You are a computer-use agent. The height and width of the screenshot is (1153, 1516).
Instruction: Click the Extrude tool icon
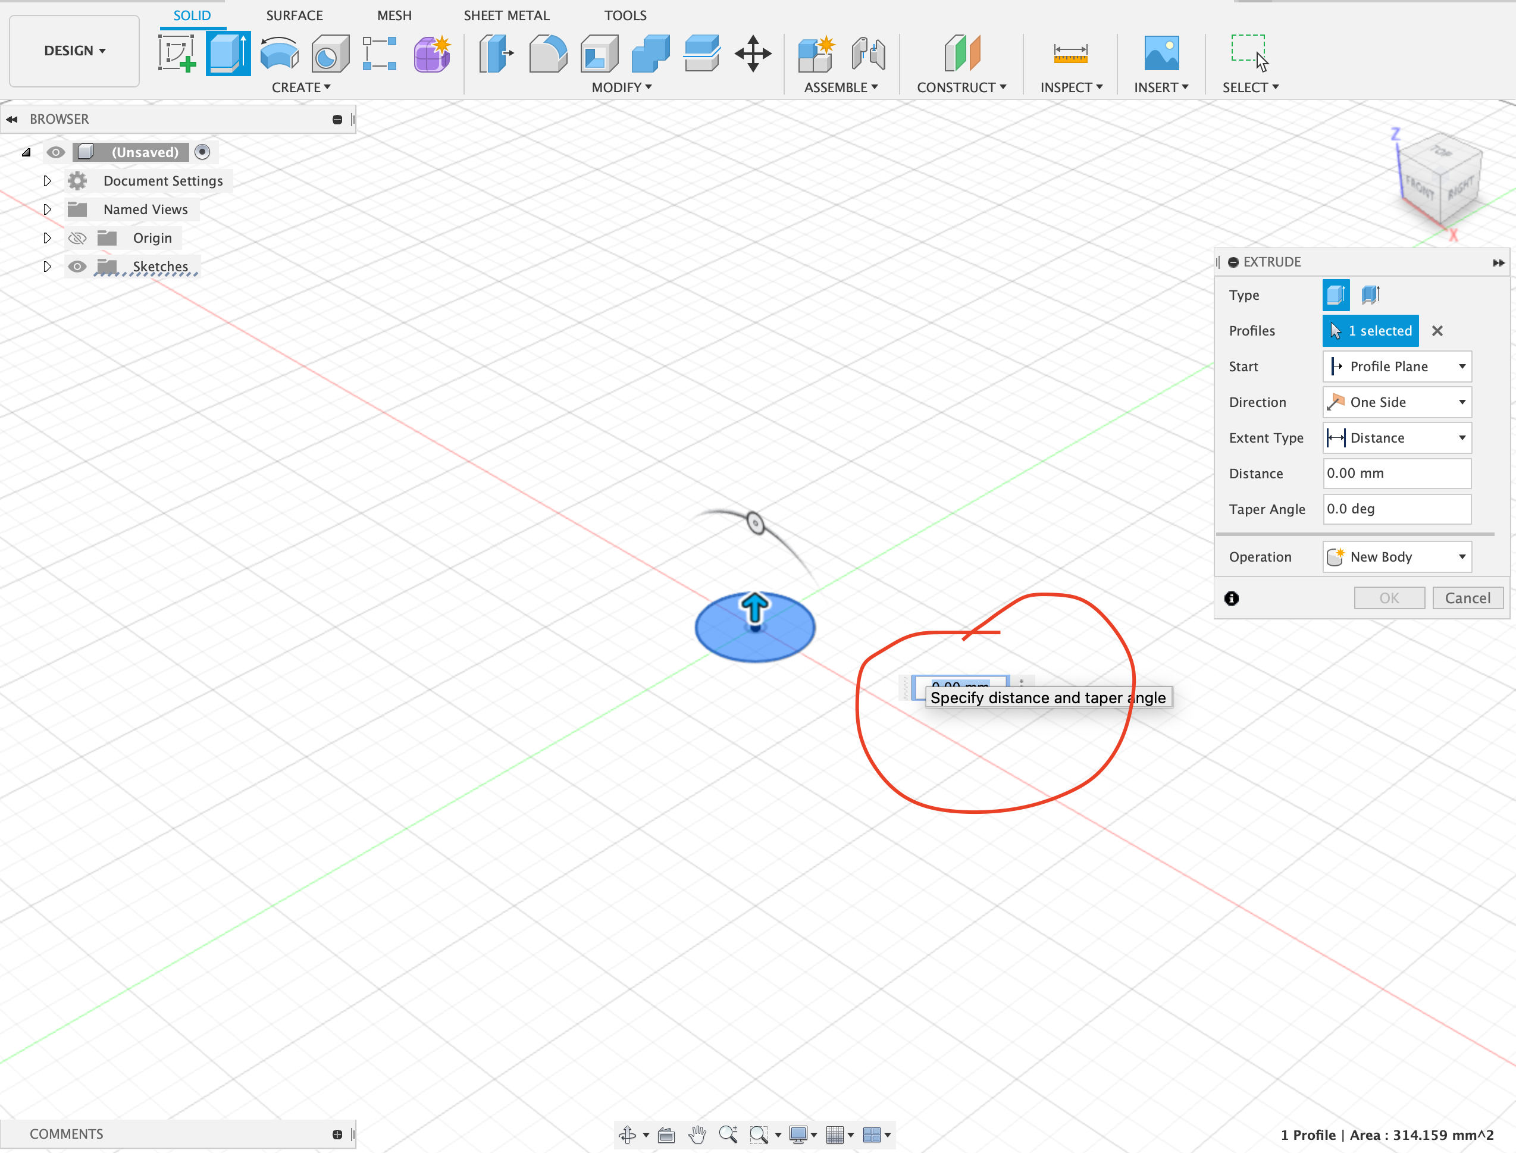click(228, 54)
